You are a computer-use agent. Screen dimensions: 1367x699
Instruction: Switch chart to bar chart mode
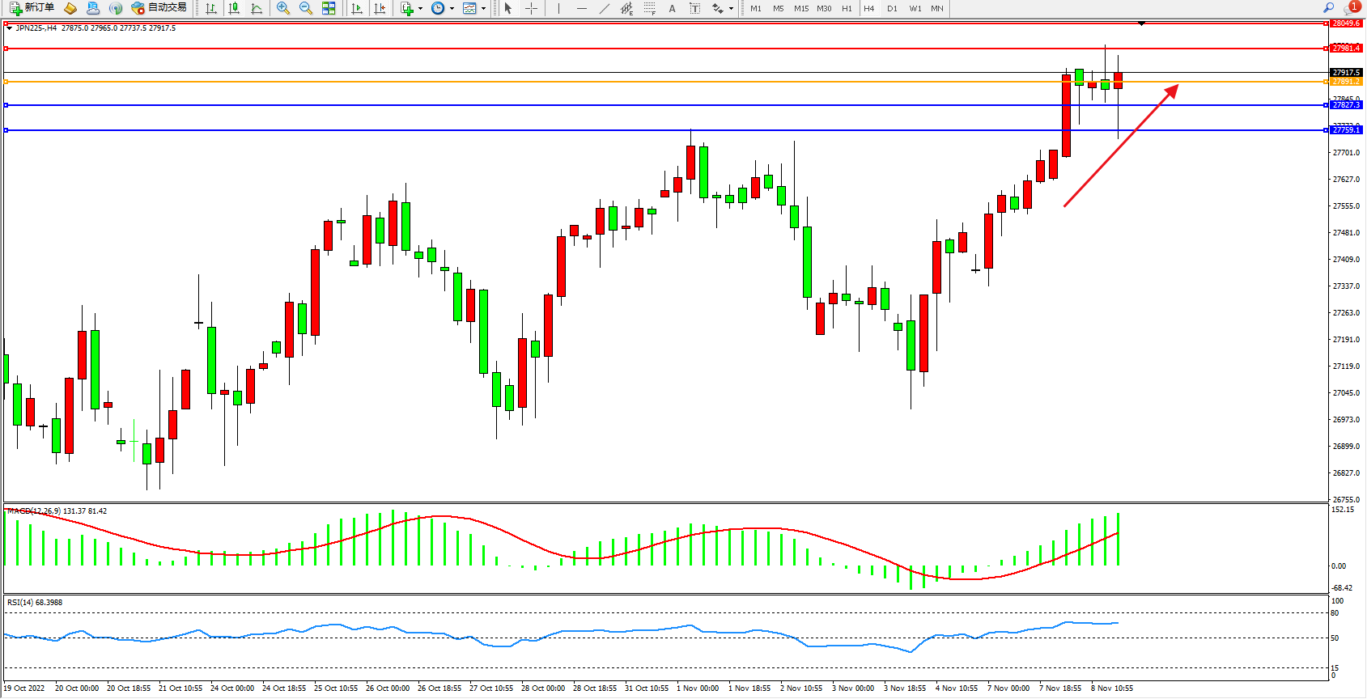(x=211, y=8)
